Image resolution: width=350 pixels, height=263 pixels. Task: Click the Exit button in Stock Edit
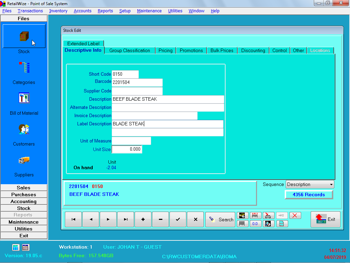coord(325,220)
